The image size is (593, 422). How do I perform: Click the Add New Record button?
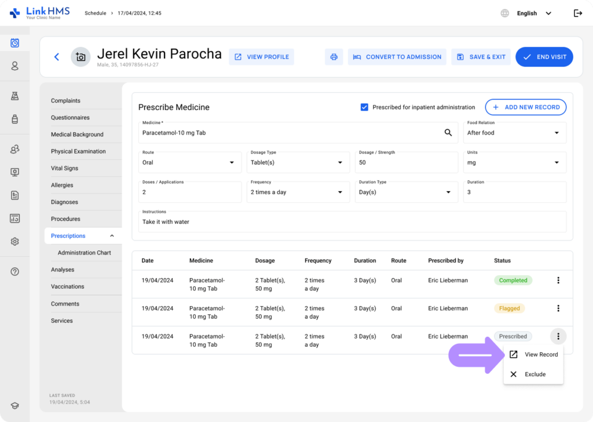(525, 107)
